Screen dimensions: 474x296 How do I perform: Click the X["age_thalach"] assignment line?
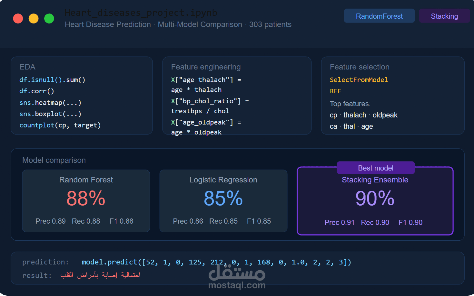[x=206, y=80]
